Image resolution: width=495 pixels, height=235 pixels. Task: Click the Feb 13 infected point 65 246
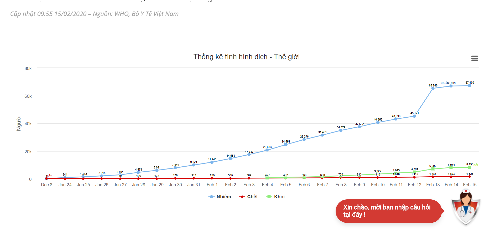click(x=433, y=88)
